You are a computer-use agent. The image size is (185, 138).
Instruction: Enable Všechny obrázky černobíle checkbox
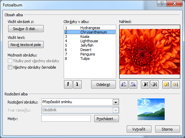tap(10, 67)
